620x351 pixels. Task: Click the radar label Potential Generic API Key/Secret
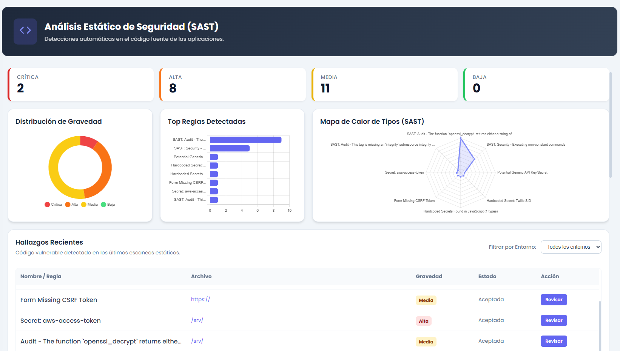coord(522,172)
